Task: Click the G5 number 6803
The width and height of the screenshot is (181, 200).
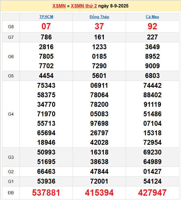Action: pyautogui.click(x=152, y=76)
